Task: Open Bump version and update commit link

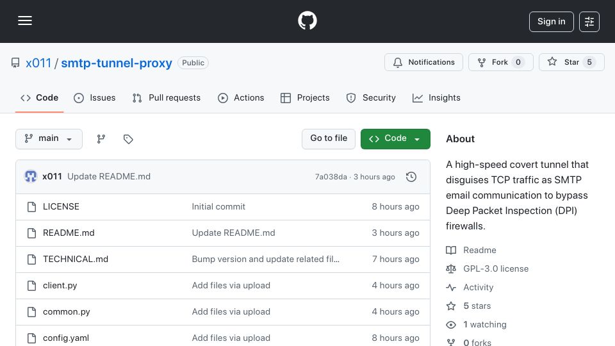Action: [265, 259]
